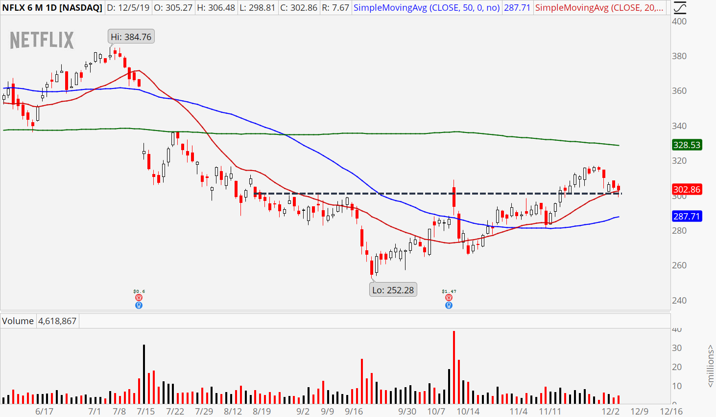Click the 12/9 date axis label
This screenshot has height=417, width=716.
click(x=640, y=411)
